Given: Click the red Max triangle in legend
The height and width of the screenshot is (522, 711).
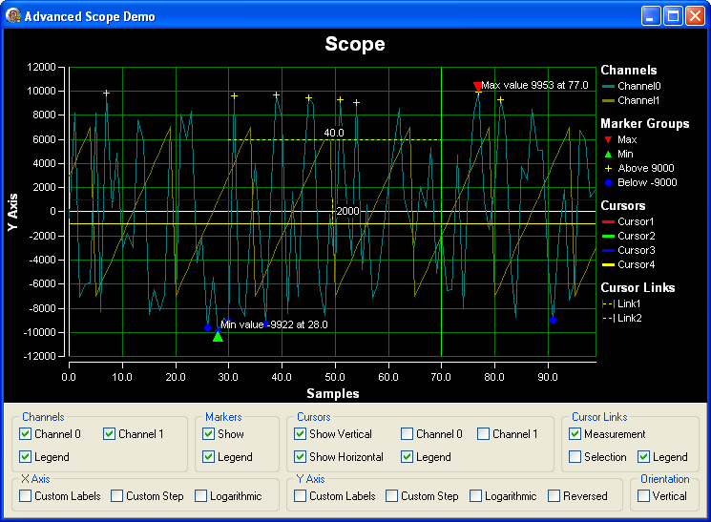Looking at the screenshot, I should coord(607,139).
